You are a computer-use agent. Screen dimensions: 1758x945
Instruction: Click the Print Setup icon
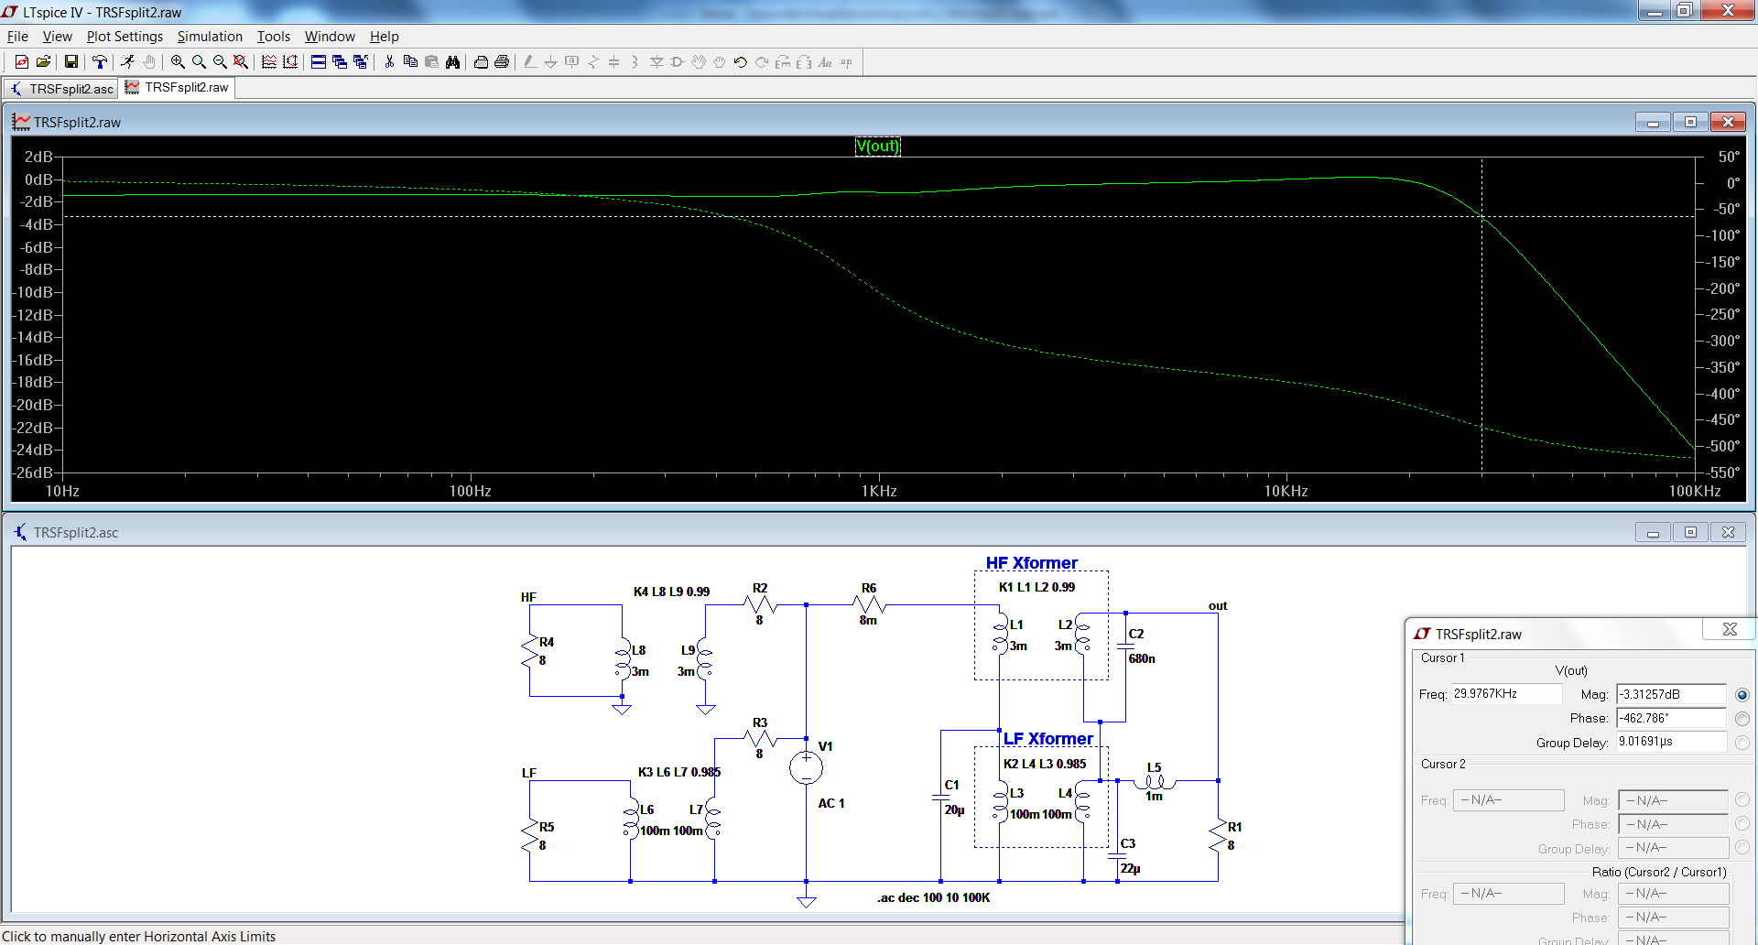481,62
